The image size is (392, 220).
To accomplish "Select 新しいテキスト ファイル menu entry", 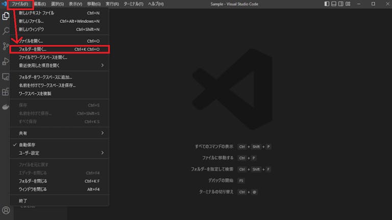I will (x=59, y=13).
